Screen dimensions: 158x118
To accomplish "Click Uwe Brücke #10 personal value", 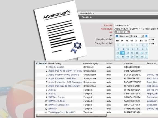I will pos(122,25).
